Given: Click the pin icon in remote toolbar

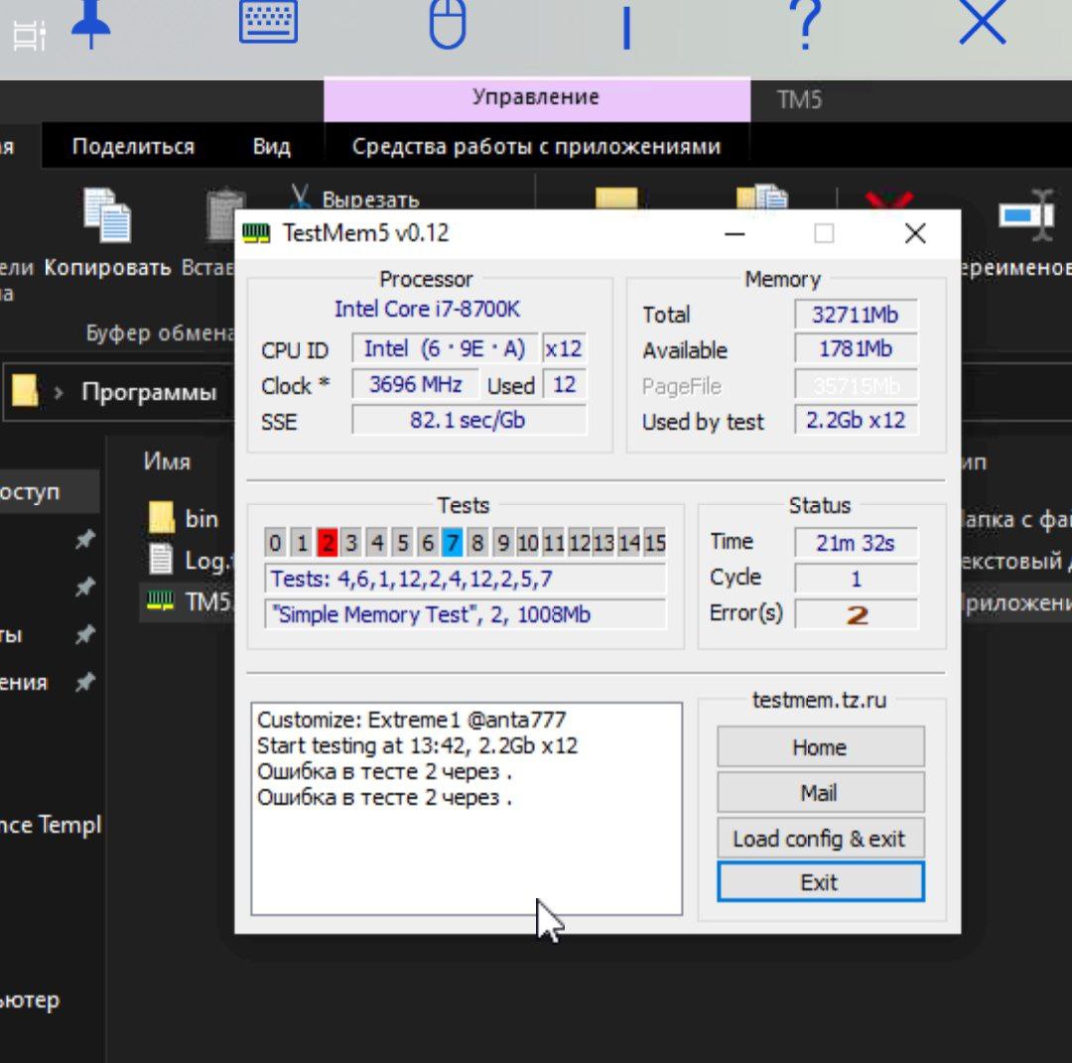Looking at the screenshot, I should point(90,25).
